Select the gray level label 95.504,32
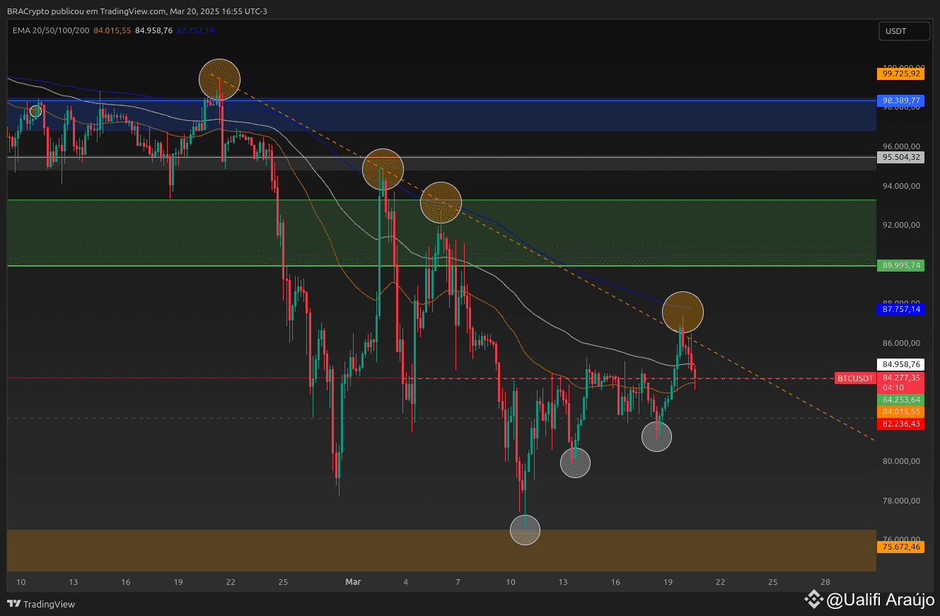Viewport: 940px width, 616px height. coord(900,157)
